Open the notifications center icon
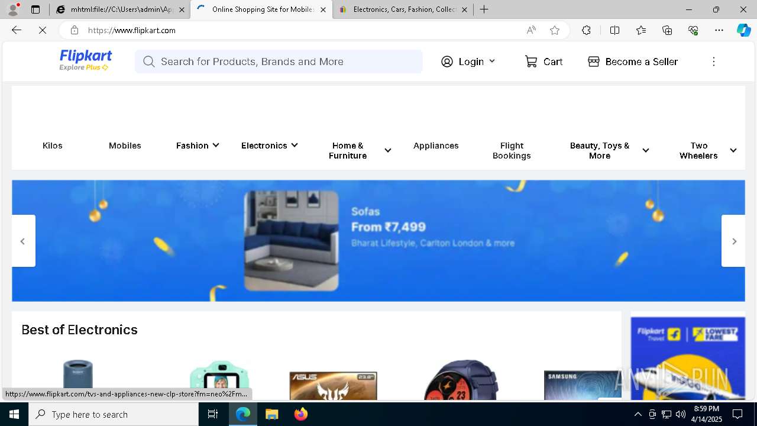The width and height of the screenshot is (757, 426). pyautogui.click(x=737, y=414)
